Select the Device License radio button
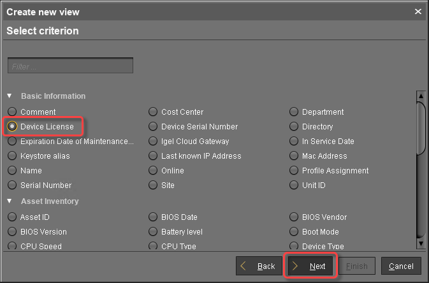The height and width of the screenshot is (283, 429). [x=12, y=127]
